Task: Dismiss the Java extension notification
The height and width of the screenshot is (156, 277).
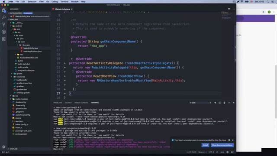Action: point(233,140)
